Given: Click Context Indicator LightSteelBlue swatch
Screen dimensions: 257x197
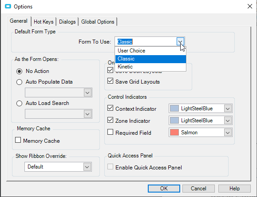Looking at the screenshot, I should [174, 109].
